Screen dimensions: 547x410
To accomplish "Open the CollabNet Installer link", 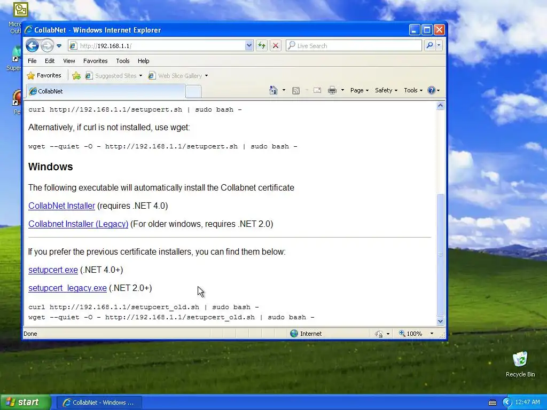I will tap(62, 206).
